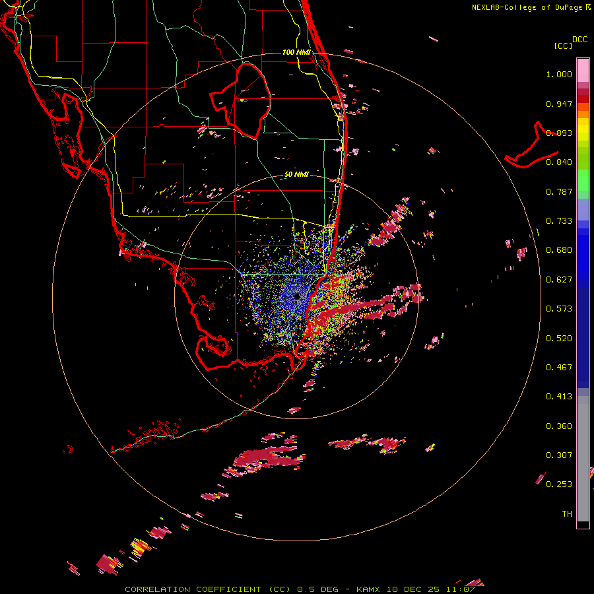
Task: Select the 0.360 legend value
Action: click(x=559, y=426)
